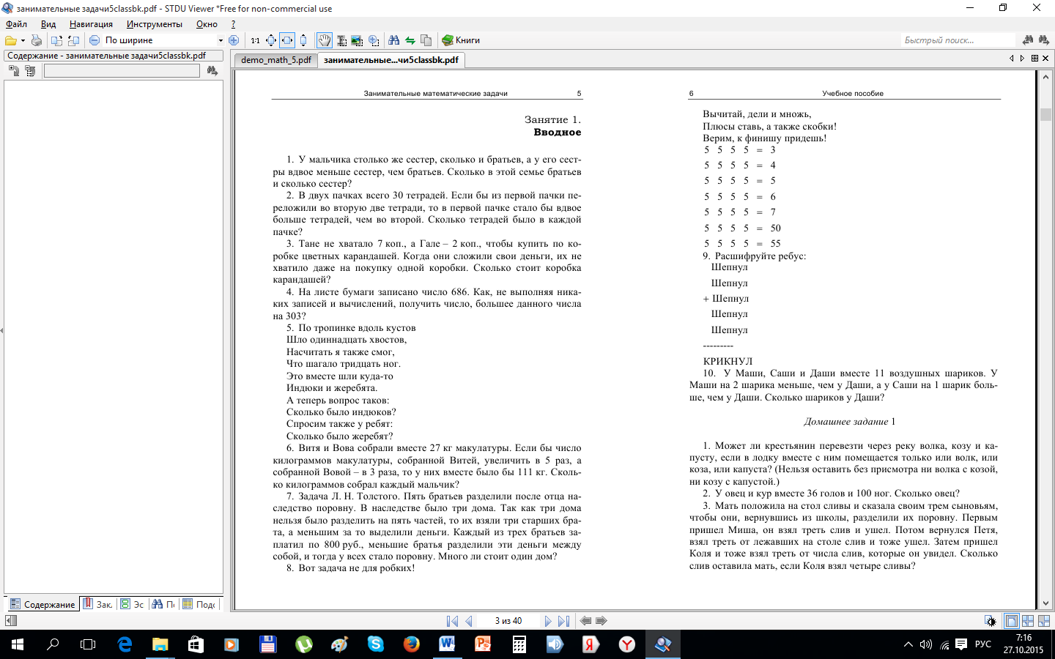This screenshot has height=659, width=1055.
Task: Open the Файл menu
Action: pyautogui.click(x=16, y=24)
